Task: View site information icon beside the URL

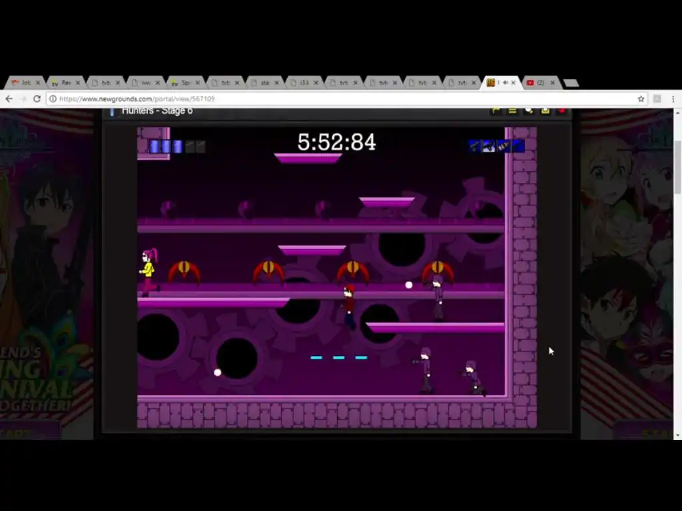Action: pos(53,99)
